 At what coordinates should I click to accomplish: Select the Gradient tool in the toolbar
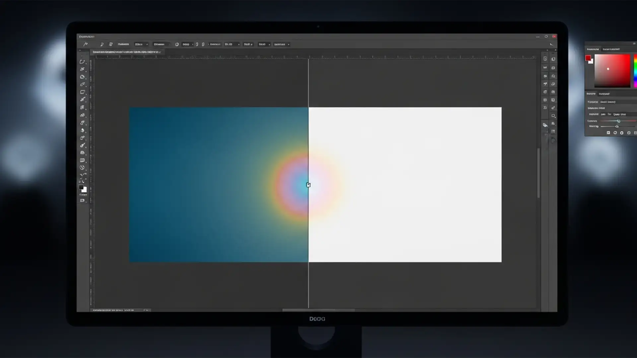click(83, 138)
